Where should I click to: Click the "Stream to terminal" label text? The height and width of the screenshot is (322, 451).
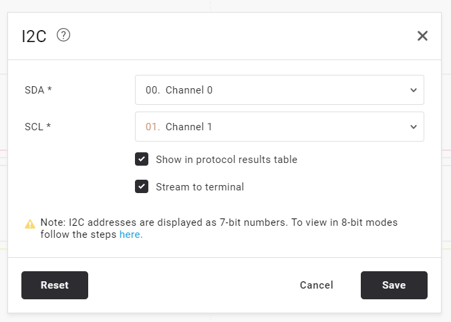click(x=200, y=187)
